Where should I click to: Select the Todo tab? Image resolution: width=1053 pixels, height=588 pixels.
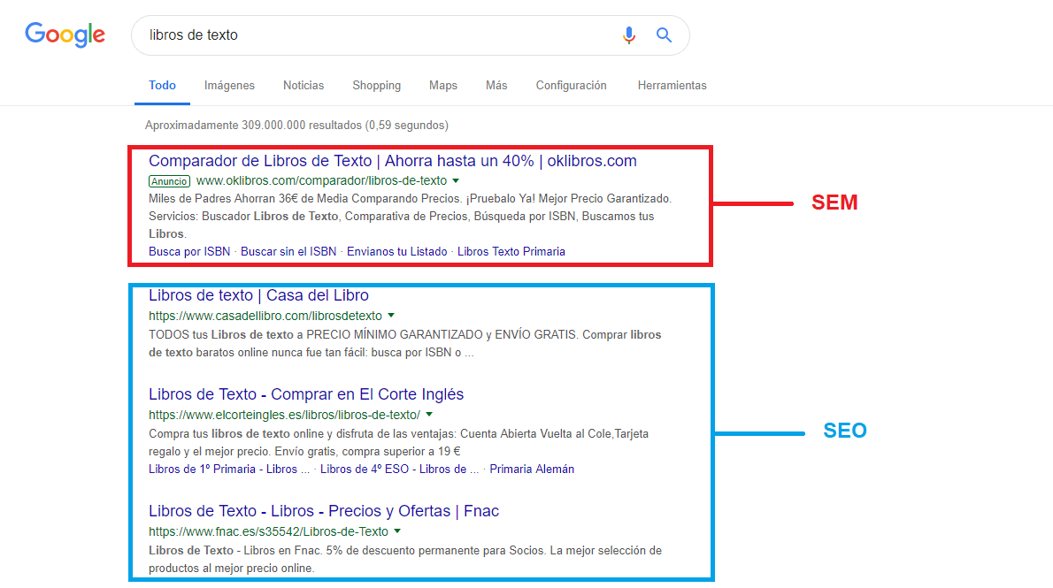click(x=163, y=85)
